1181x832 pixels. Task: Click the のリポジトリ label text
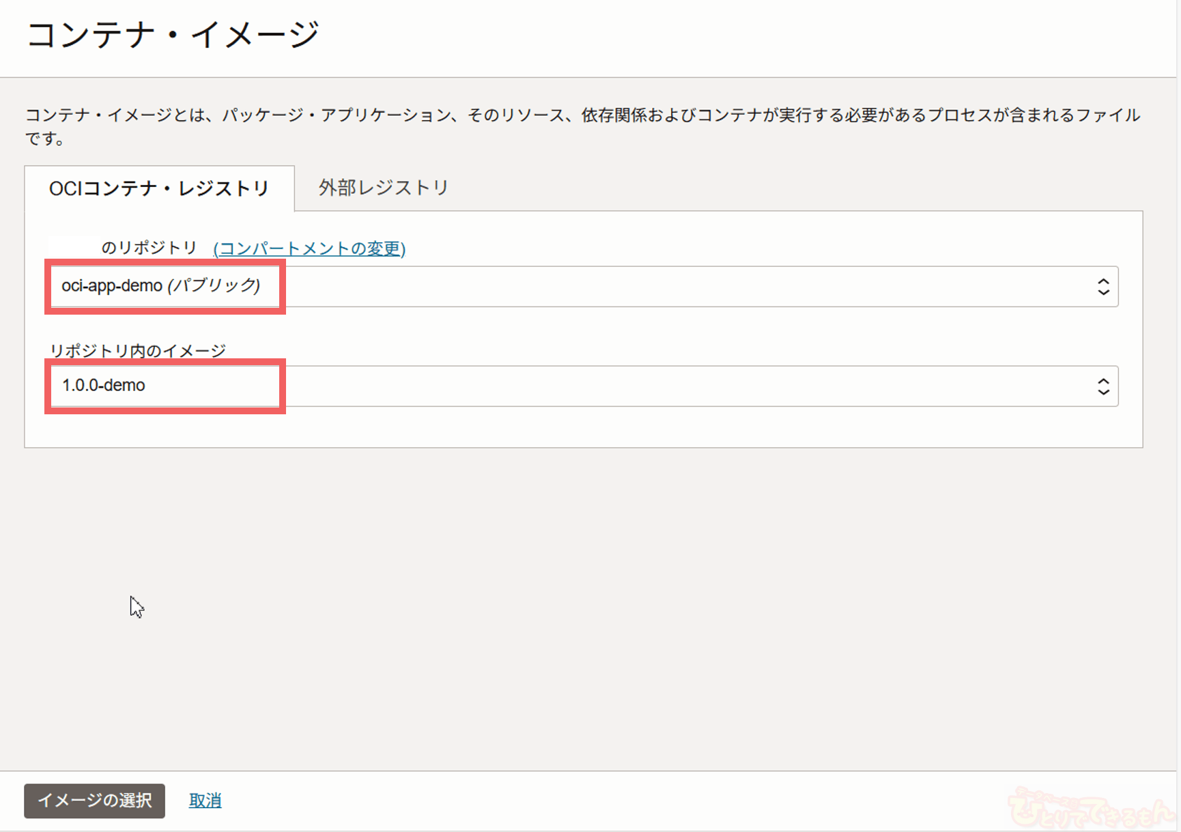tap(149, 248)
